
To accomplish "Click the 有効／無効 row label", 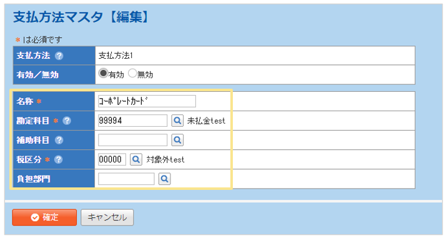I will tap(37, 75).
